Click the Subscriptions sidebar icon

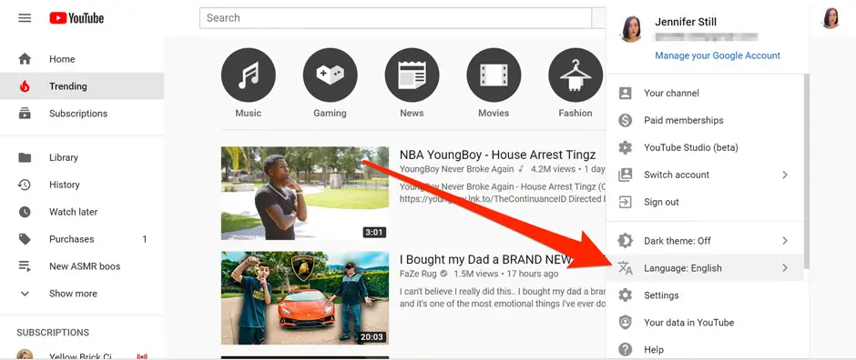[25, 114]
